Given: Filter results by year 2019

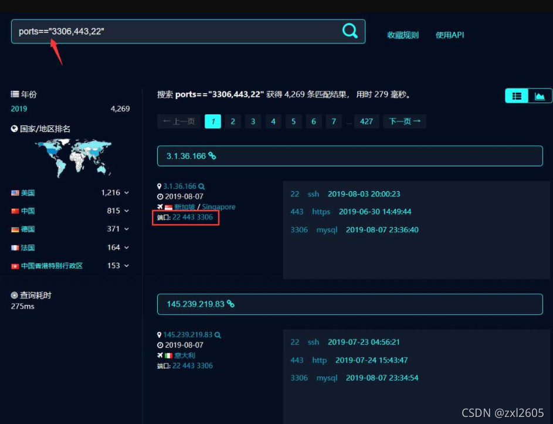Looking at the screenshot, I should point(19,108).
